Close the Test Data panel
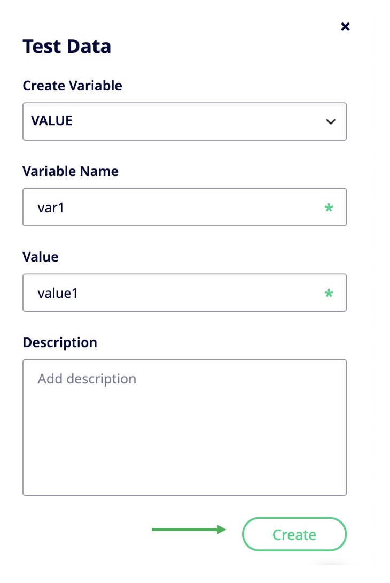The image size is (390, 583). (345, 26)
